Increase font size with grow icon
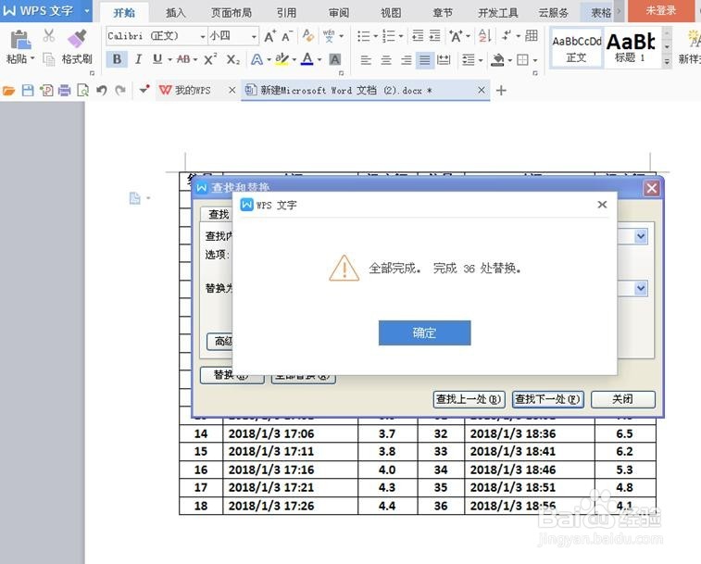 pos(269,36)
